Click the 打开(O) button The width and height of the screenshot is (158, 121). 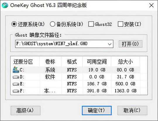coord(130,44)
